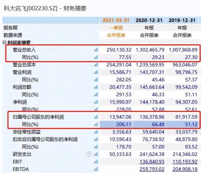Select the 2020-12-31 column header
Screen dimensions: 201x173
[x=149, y=21]
